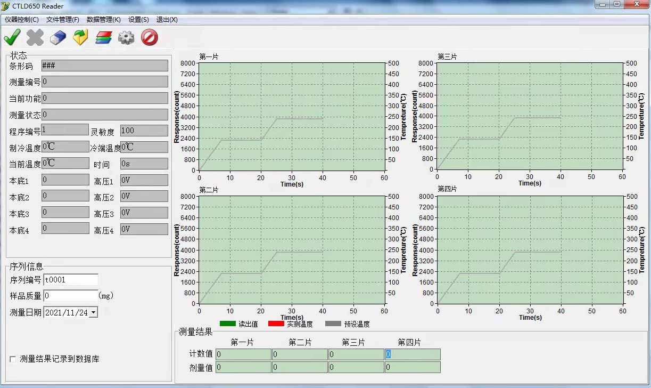Image resolution: width=651 pixels, height=388 pixels.
Task: Open the gear settings icon
Action: (x=126, y=37)
